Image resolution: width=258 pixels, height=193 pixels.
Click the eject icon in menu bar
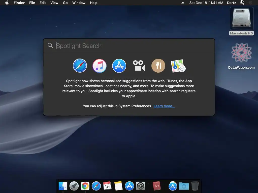point(183,3)
